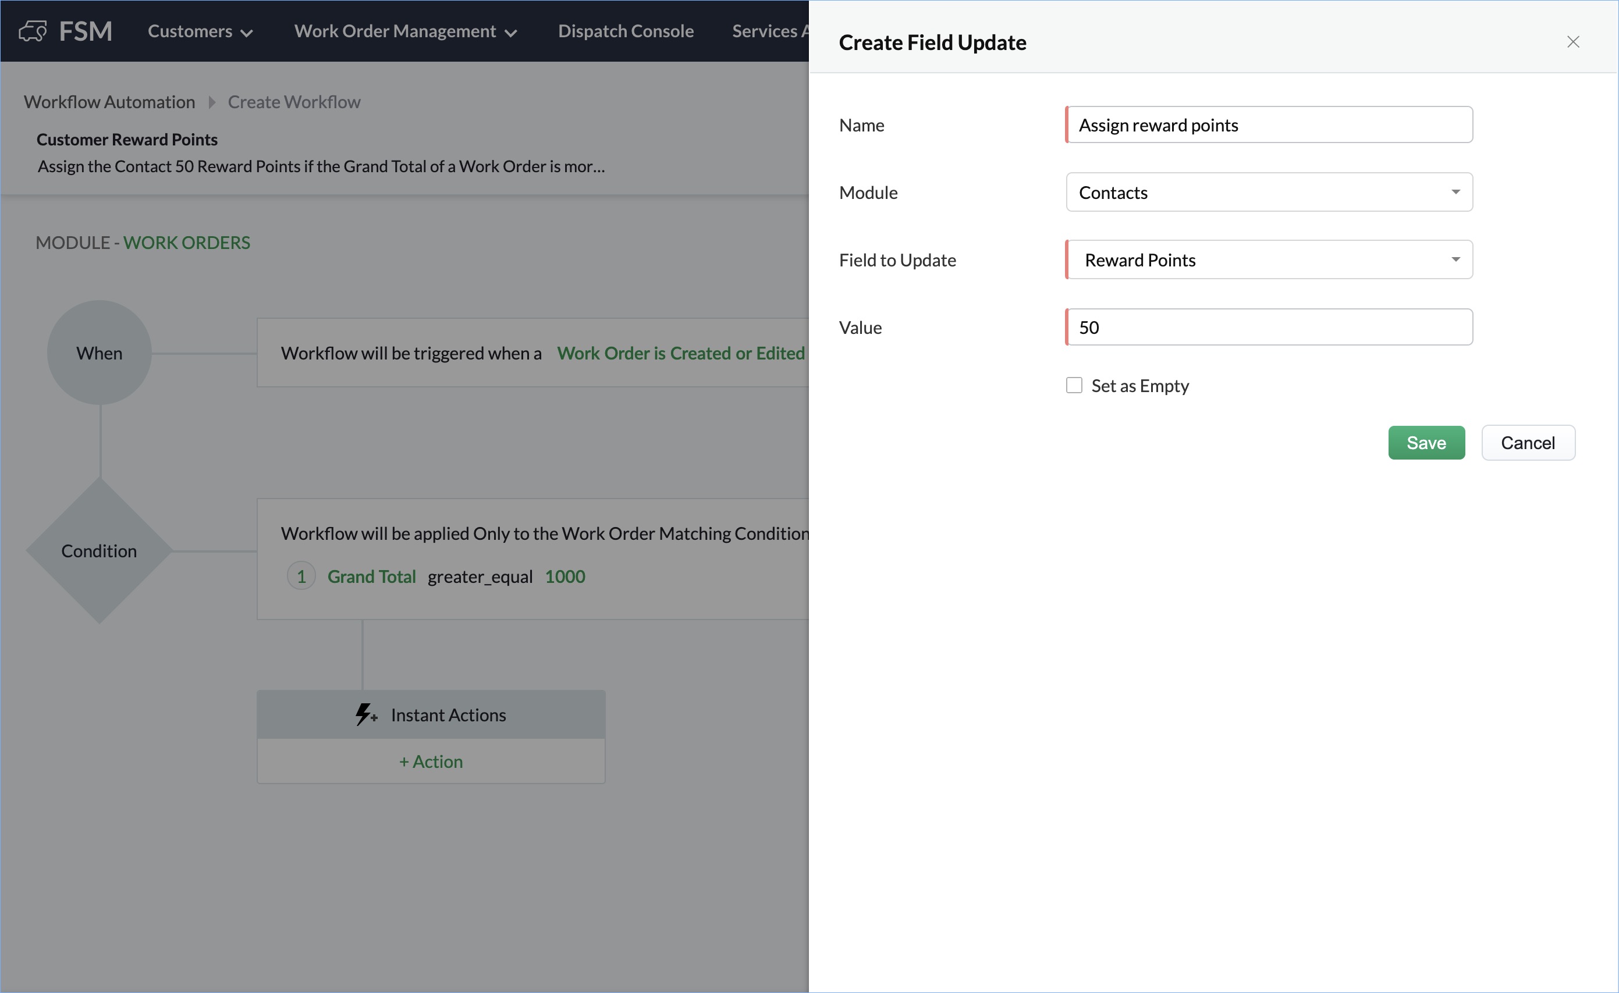Click the FSM vehicle logo icon

pyautogui.click(x=33, y=31)
